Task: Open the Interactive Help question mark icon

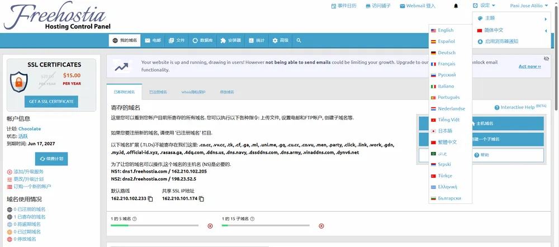Action: 497,107
